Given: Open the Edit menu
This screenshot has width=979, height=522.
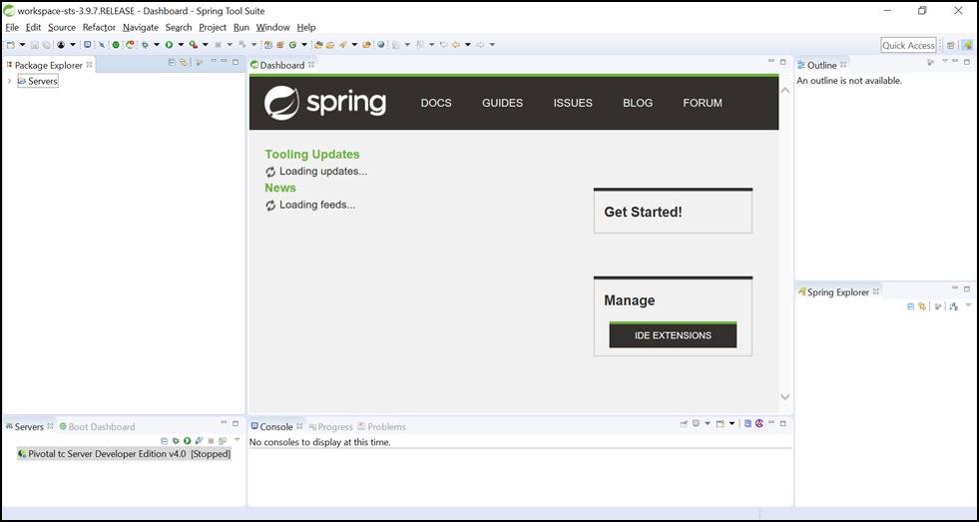Looking at the screenshot, I should click(33, 28).
